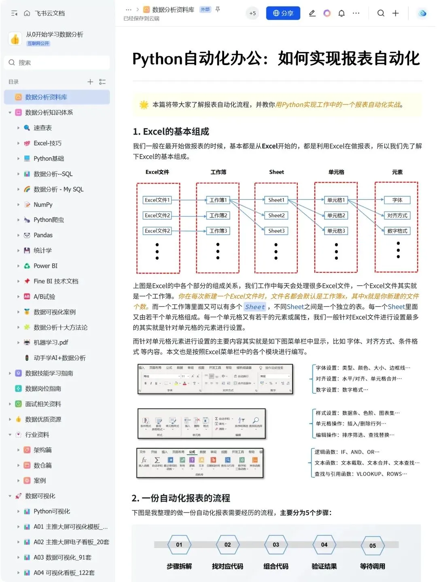Click the Excel structure diagram image
Image resolution: width=437 pixels, height=582 pixels.
click(x=277, y=221)
